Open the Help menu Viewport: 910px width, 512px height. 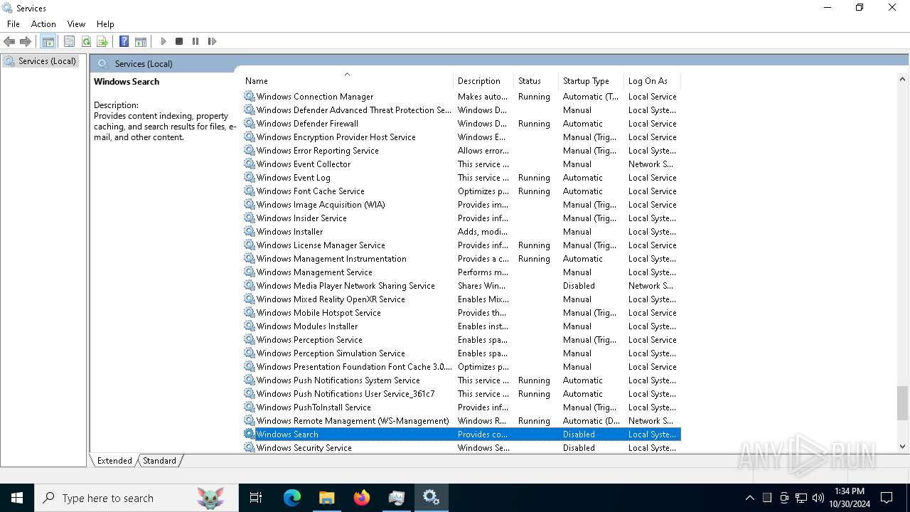[105, 24]
